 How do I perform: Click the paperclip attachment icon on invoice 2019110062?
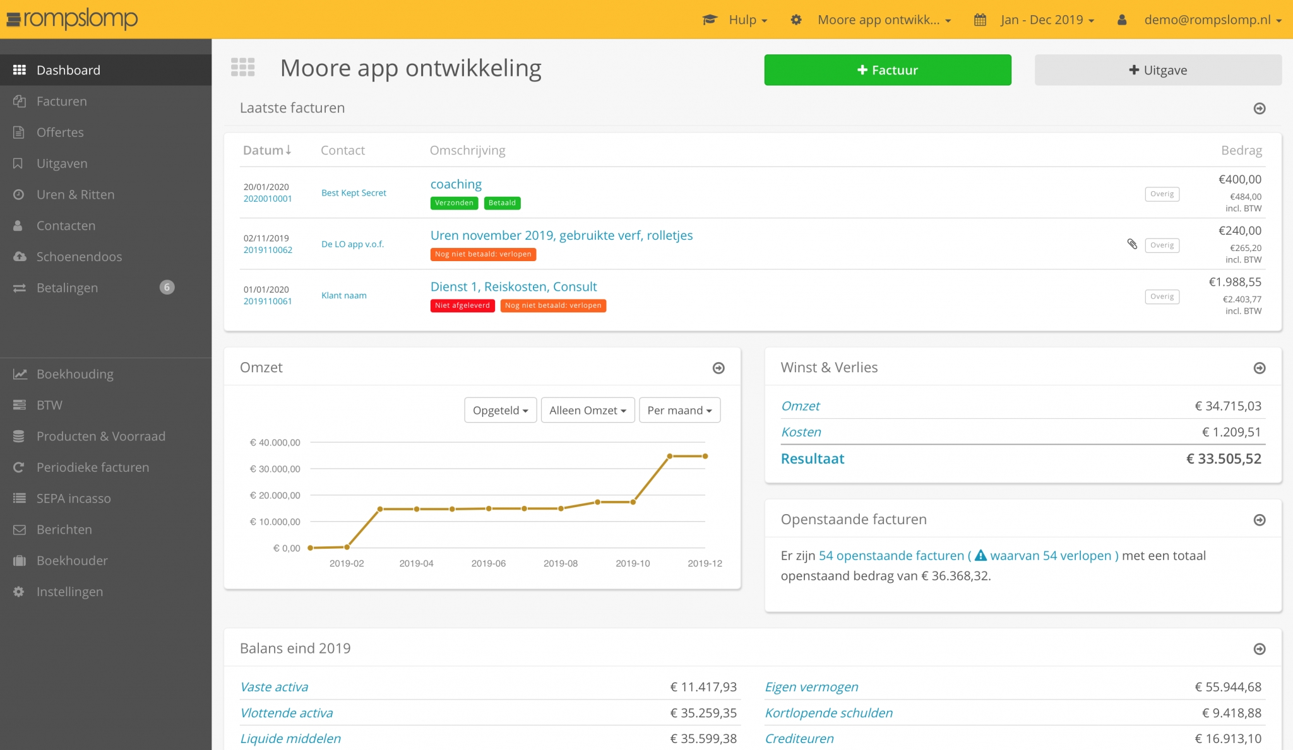coord(1132,244)
